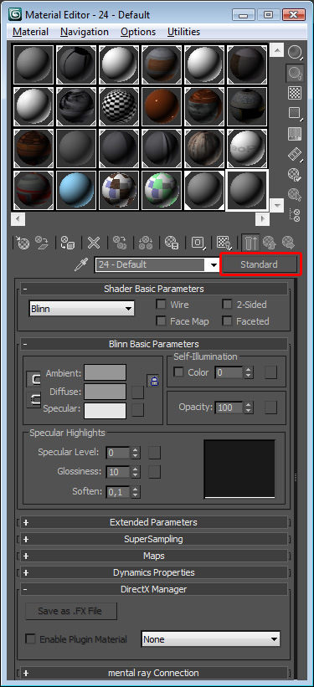Click the Sample Type sphere icon
Image resolution: width=314 pixels, height=687 pixels.
(x=295, y=53)
